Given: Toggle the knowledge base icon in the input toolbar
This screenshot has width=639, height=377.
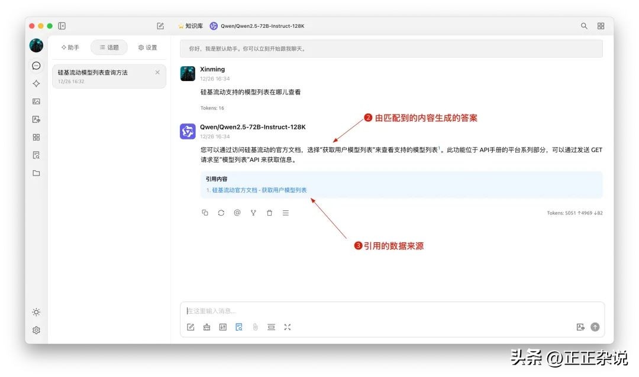Looking at the screenshot, I should tap(239, 327).
